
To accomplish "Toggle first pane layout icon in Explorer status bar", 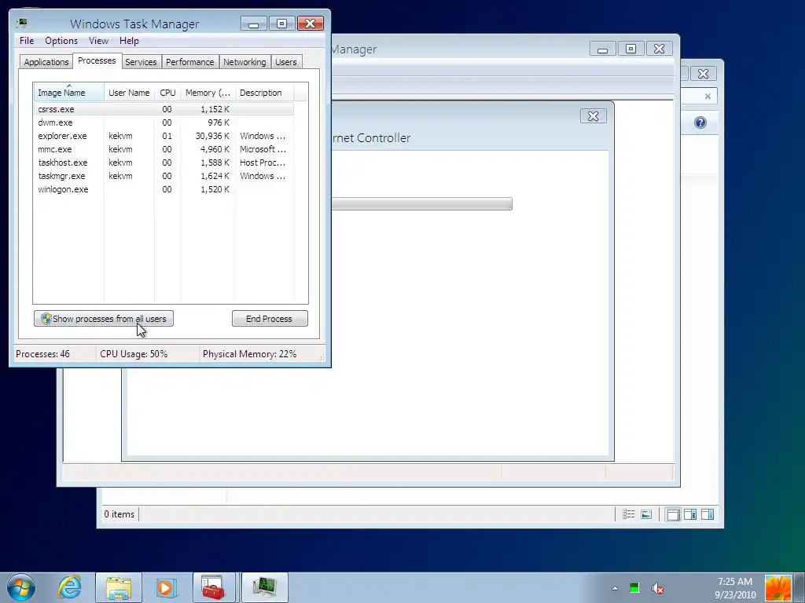I will (x=673, y=514).
